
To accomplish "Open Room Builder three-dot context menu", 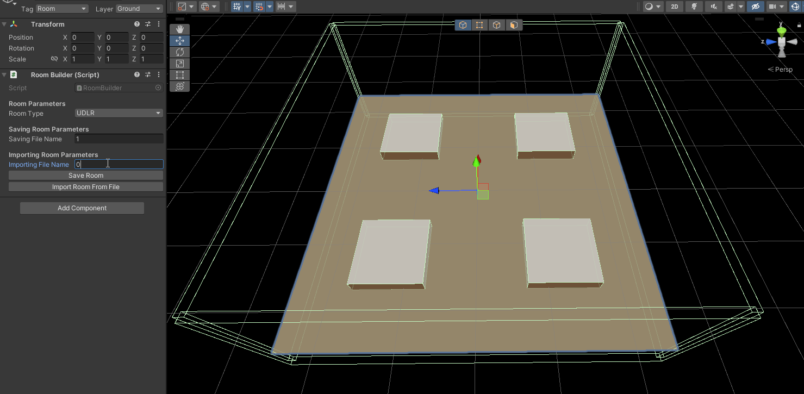I will (x=159, y=75).
